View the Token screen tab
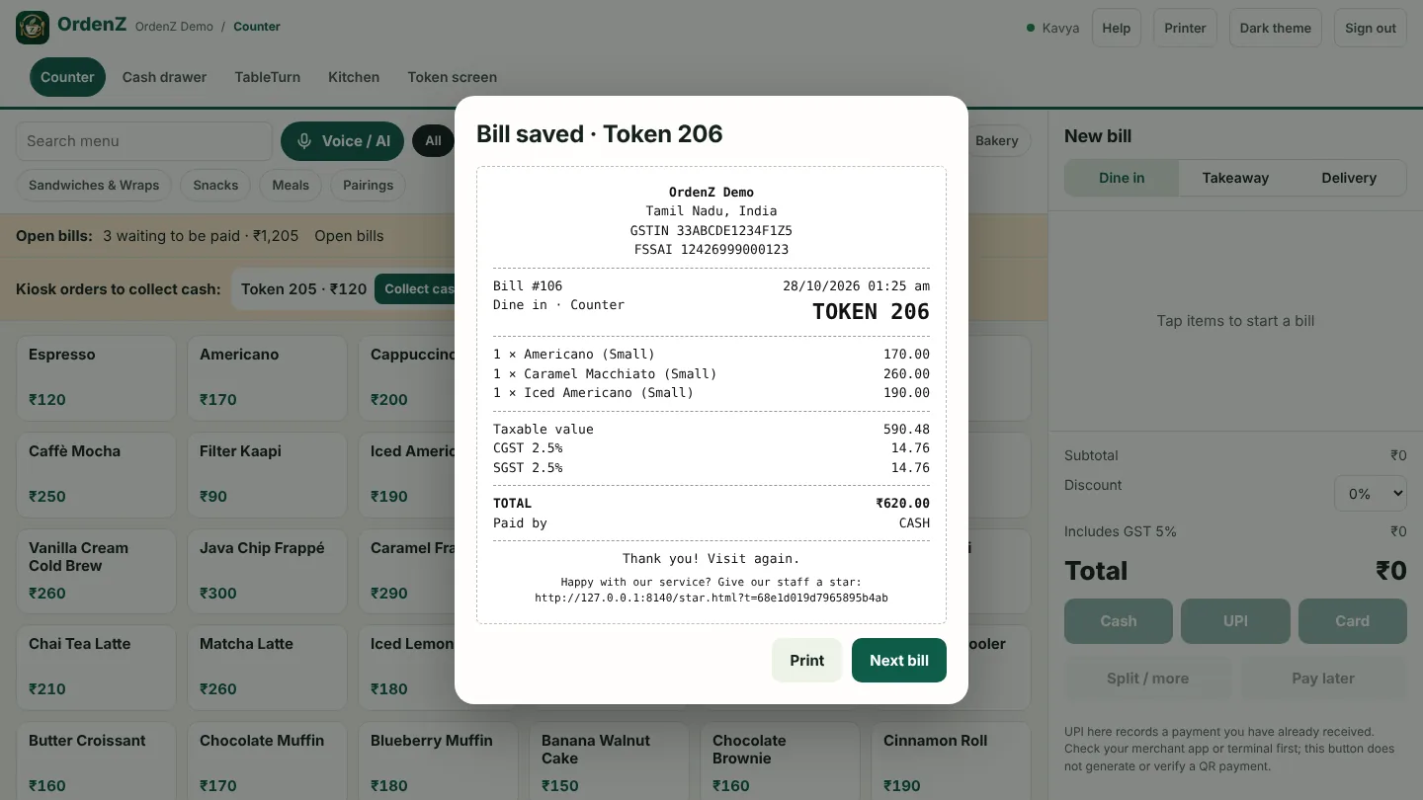The image size is (1423, 800). pyautogui.click(x=452, y=77)
